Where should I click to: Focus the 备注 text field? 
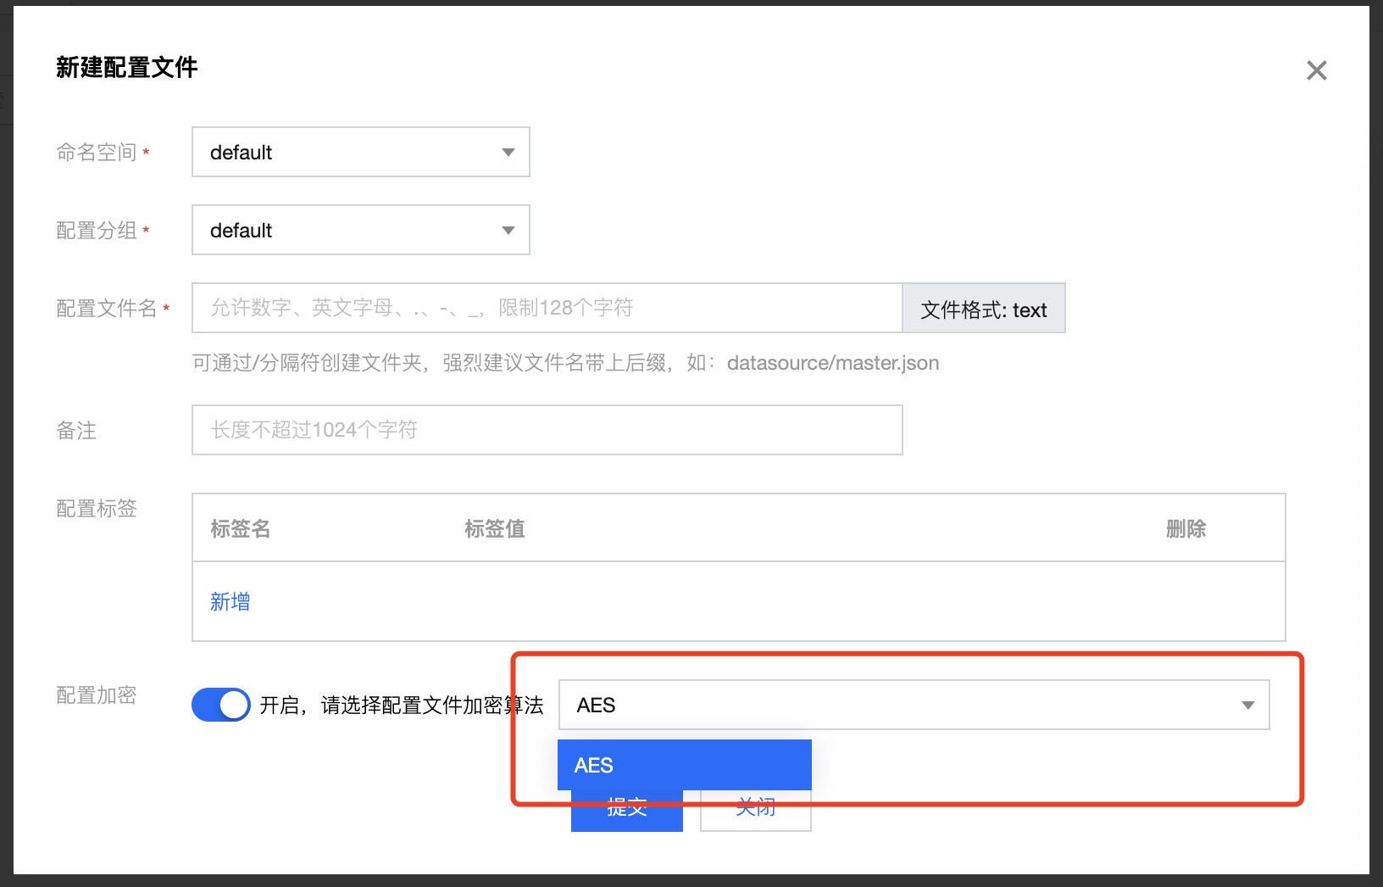[x=547, y=430]
